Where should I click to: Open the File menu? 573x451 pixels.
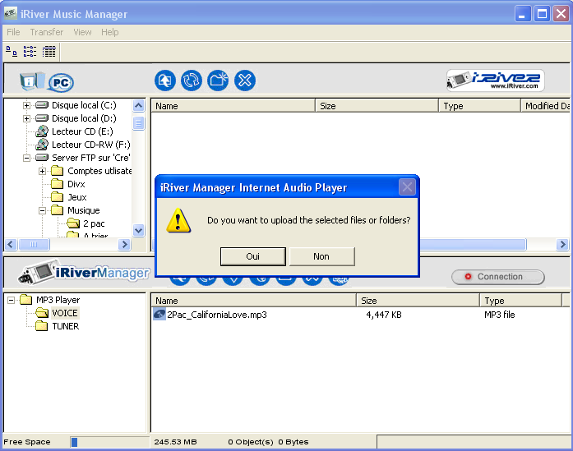[x=13, y=32]
